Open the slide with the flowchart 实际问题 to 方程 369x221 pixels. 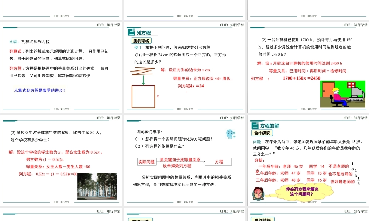[185, 161]
